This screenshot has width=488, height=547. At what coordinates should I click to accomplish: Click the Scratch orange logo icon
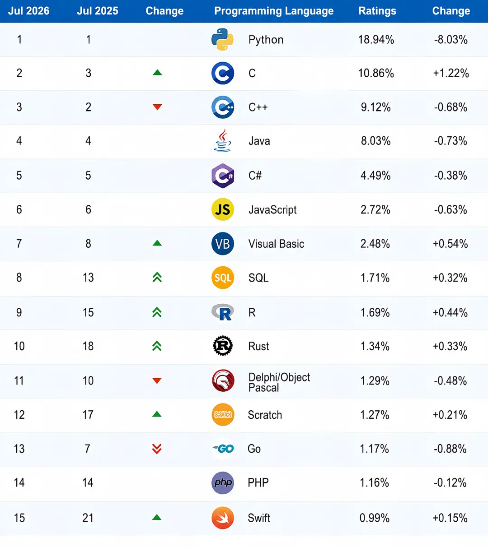tap(223, 414)
